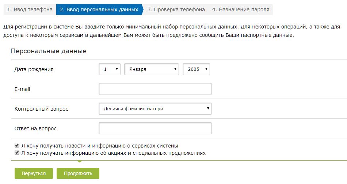Go to step 1 Ввод телефона
Viewport: 347px width, 184px height.
(x=30, y=9)
